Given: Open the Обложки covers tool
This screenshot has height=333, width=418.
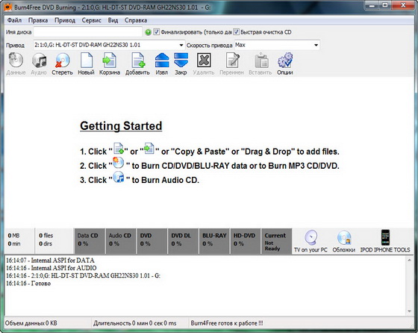Looking at the screenshot, I should pos(343,241).
